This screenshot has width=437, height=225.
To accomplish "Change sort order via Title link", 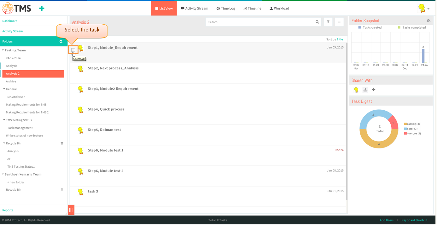I will pos(340,39).
